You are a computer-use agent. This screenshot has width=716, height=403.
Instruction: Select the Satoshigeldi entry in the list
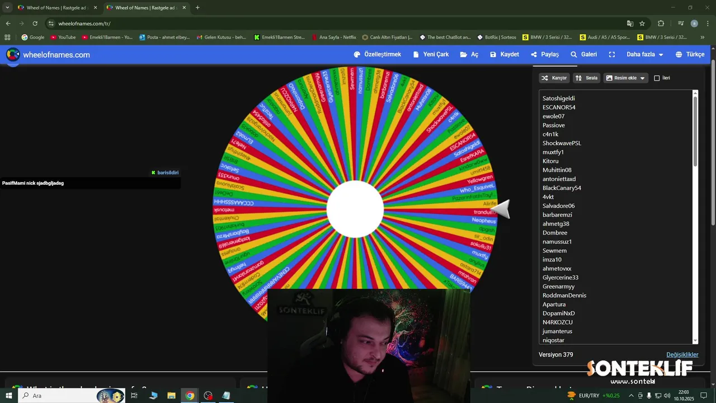tap(559, 98)
